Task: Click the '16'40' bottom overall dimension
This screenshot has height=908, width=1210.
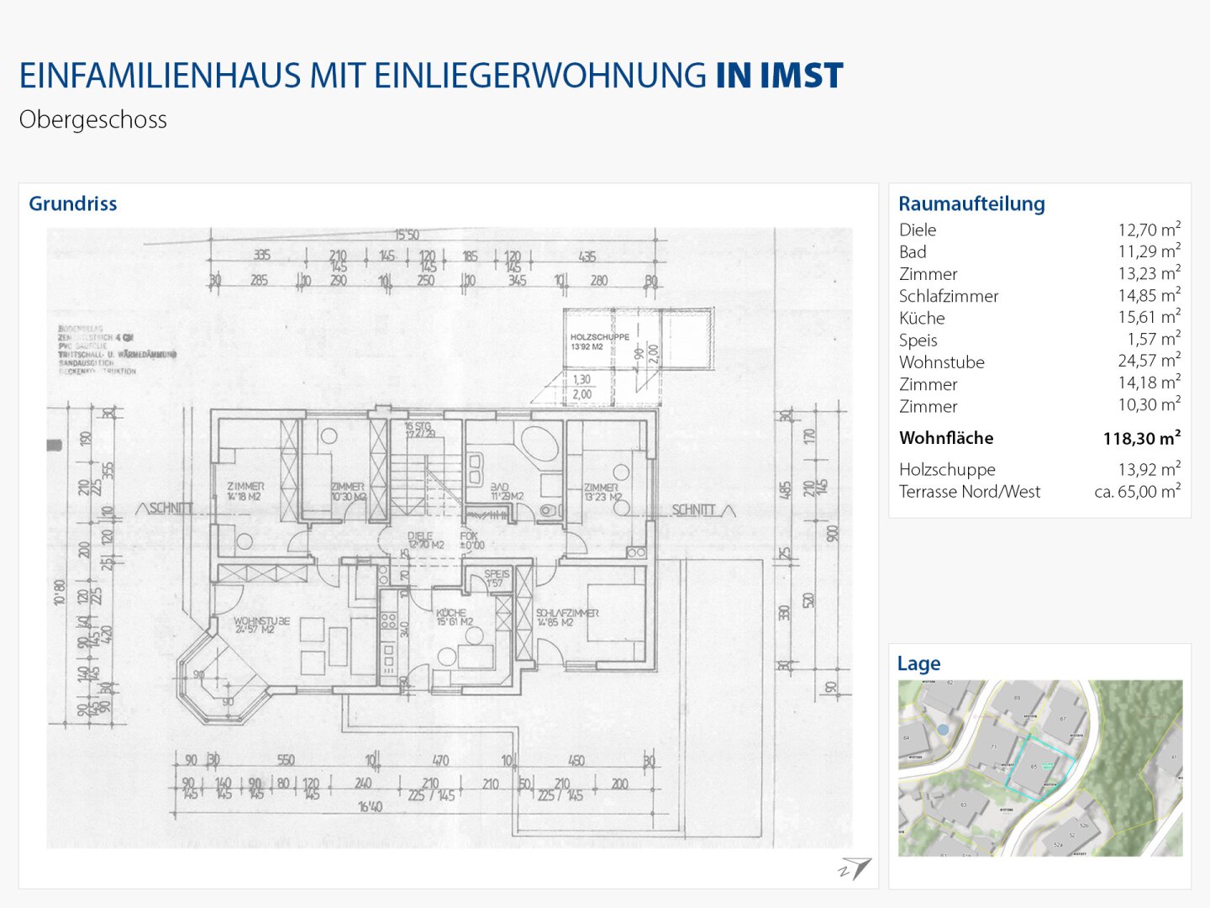Action: pyautogui.click(x=371, y=806)
